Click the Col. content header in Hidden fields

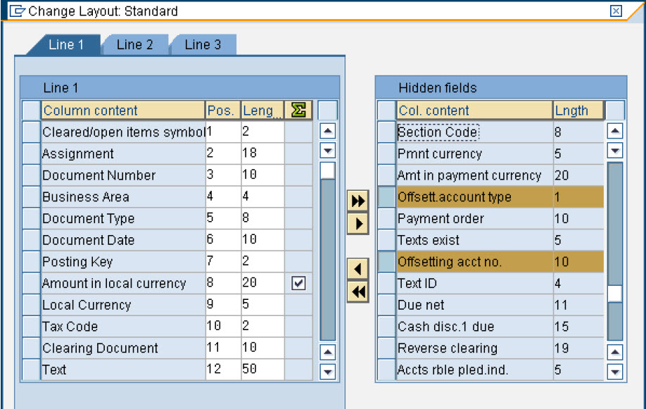pyautogui.click(x=436, y=111)
